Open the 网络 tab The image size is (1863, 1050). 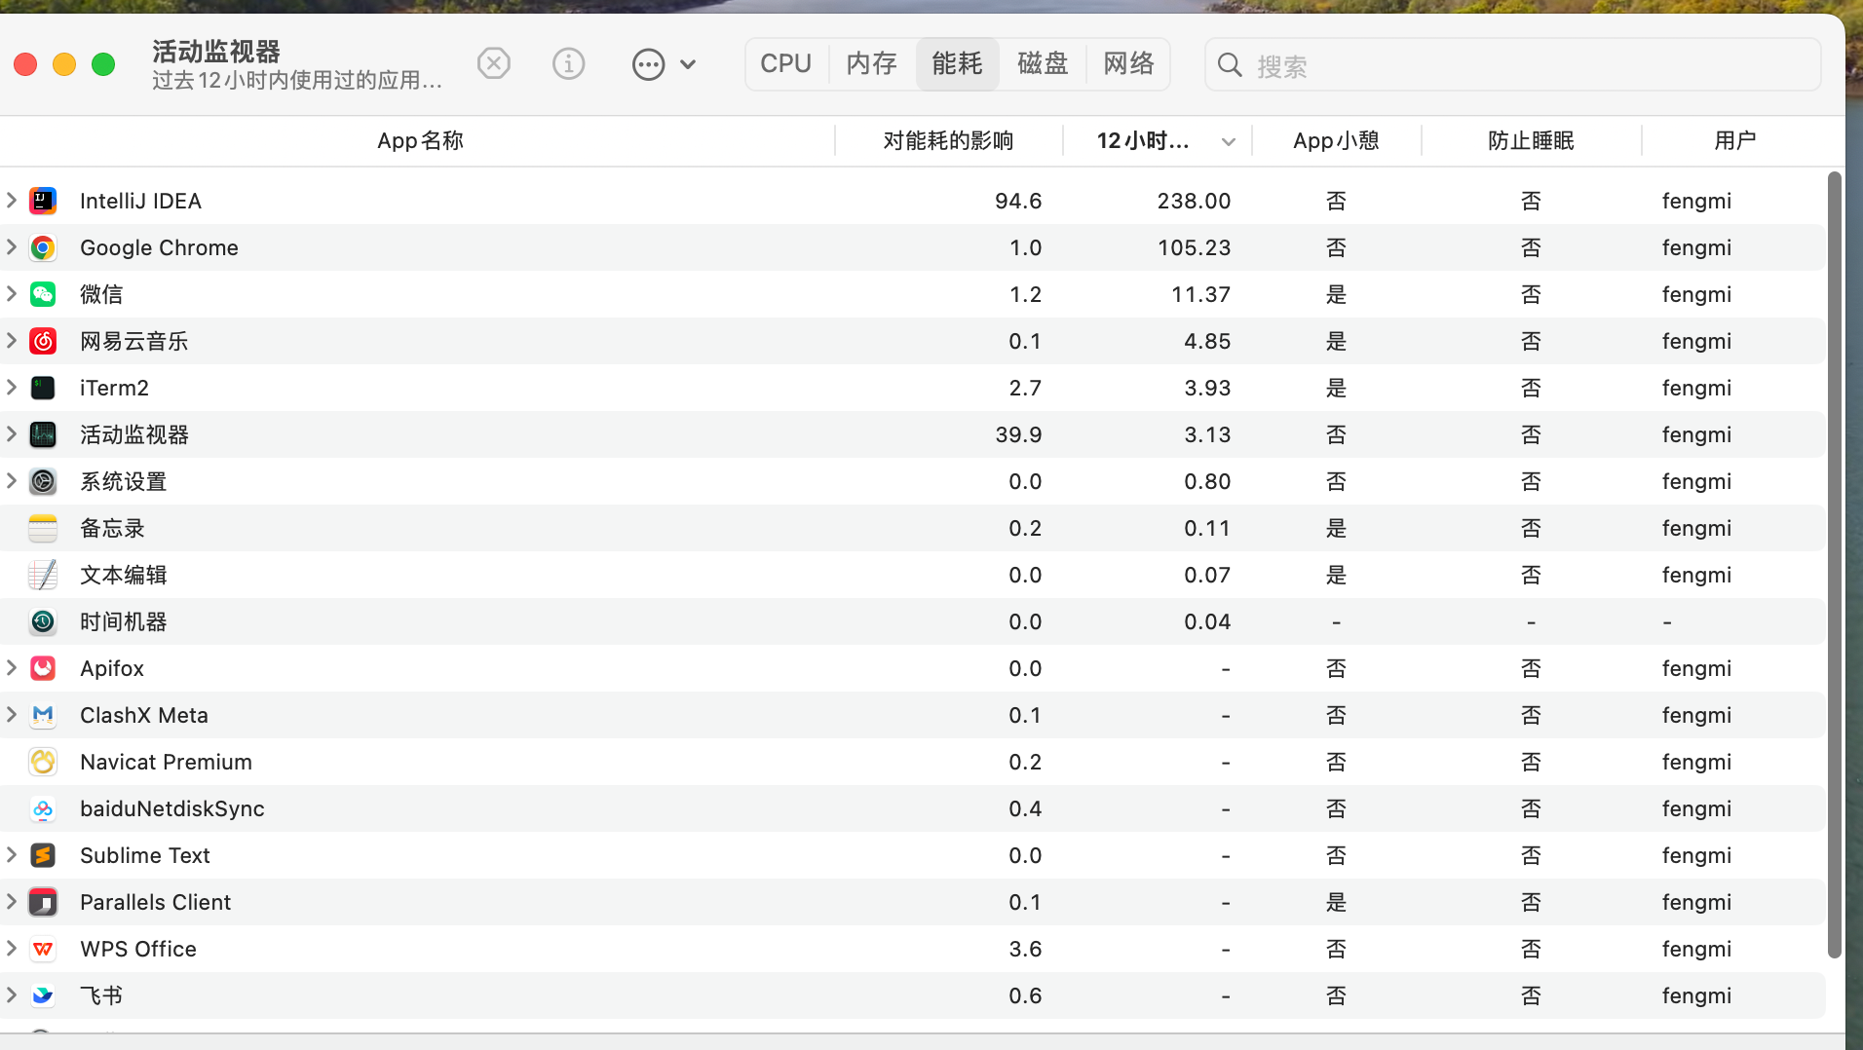[1128, 64]
